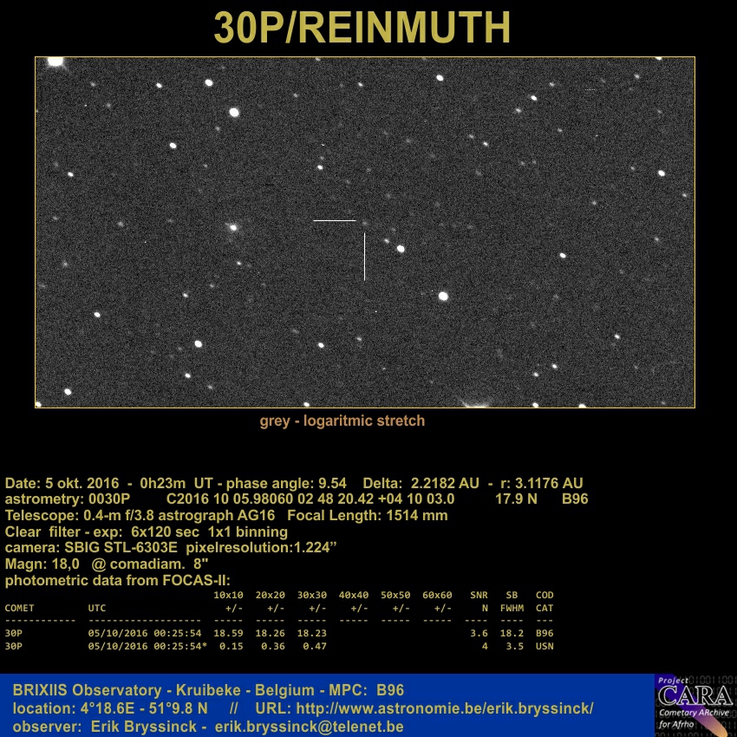Click the 18.26 magnitude value

point(271,633)
